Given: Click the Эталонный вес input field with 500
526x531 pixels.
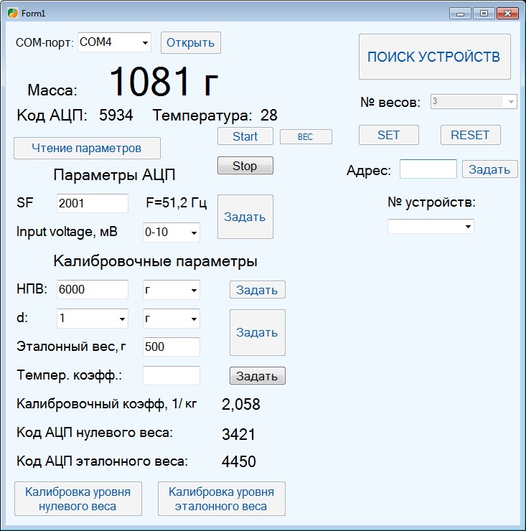Looking at the screenshot, I should click(172, 347).
